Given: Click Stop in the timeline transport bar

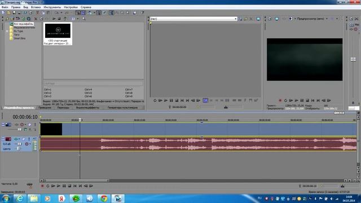Looking at the screenshot, I should pos(69,186).
